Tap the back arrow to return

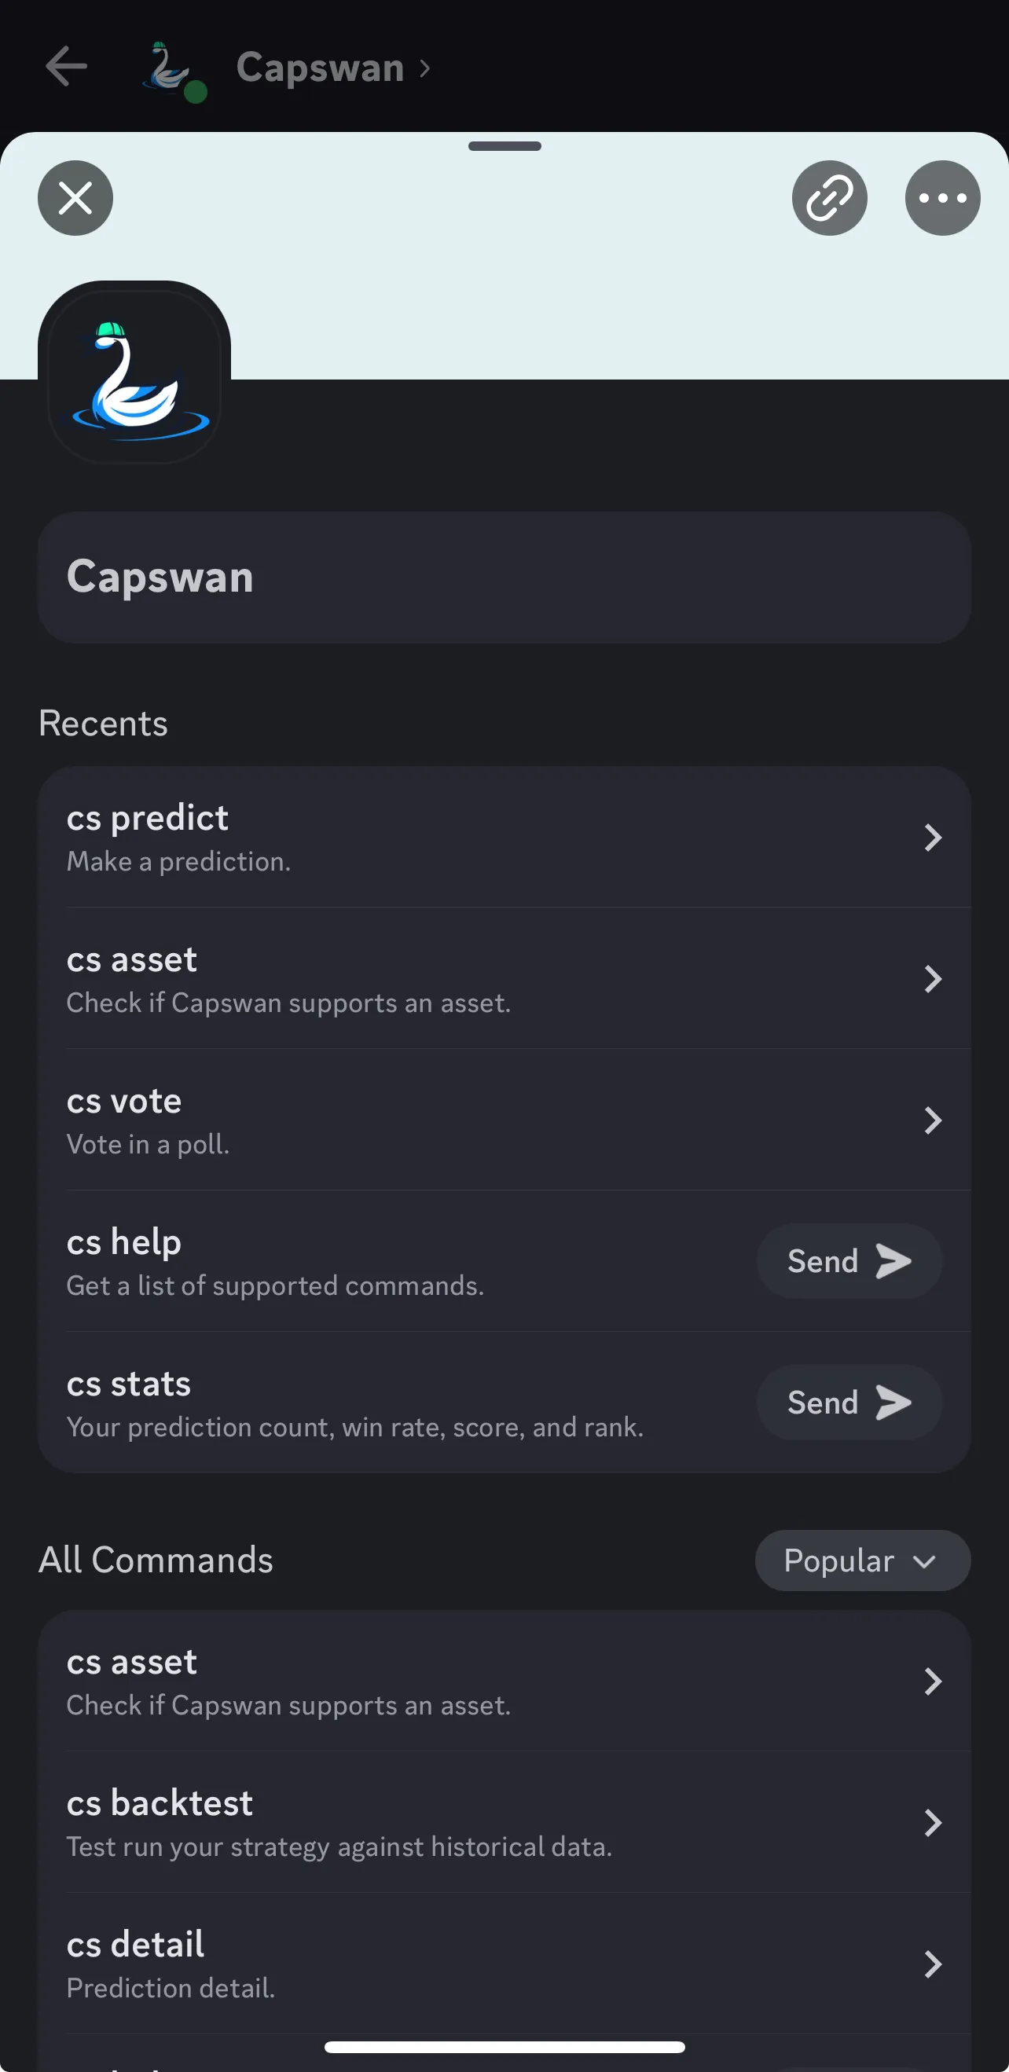tap(67, 67)
